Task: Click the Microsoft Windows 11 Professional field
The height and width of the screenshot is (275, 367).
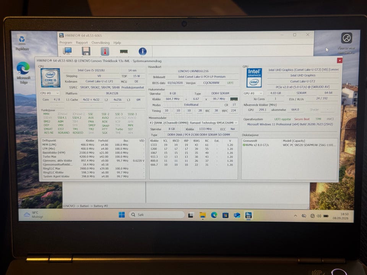Action: (x=290, y=124)
